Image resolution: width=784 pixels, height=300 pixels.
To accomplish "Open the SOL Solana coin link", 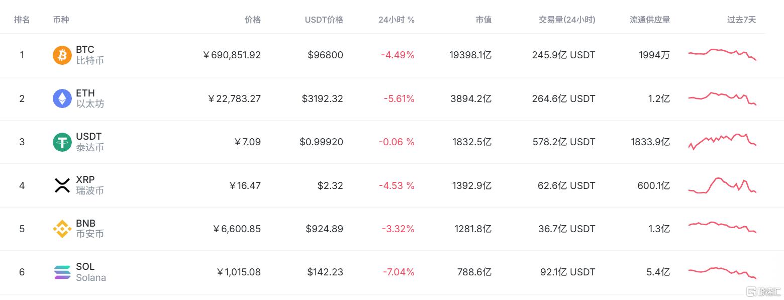I will click(90, 272).
